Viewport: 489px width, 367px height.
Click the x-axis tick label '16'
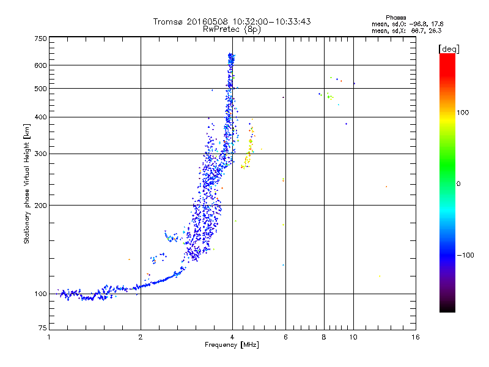(416, 337)
